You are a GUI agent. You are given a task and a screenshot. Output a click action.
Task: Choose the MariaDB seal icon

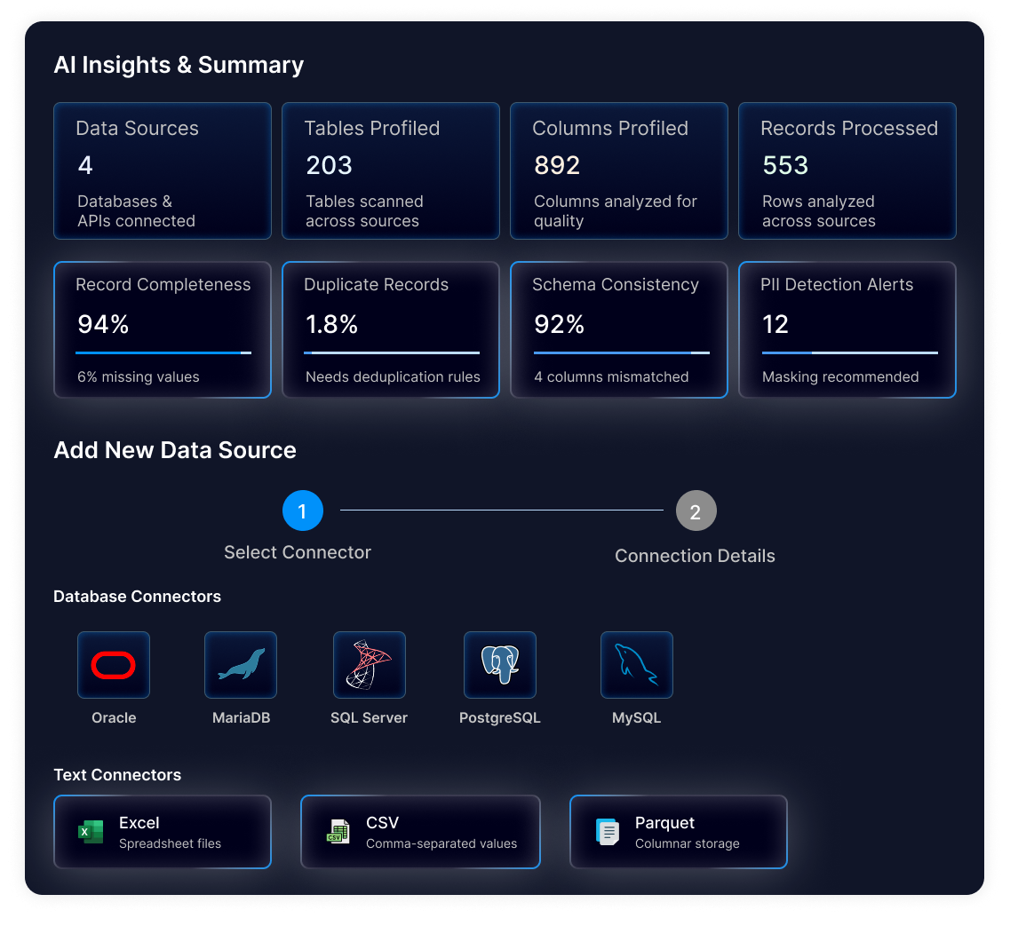[x=241, y=665]
